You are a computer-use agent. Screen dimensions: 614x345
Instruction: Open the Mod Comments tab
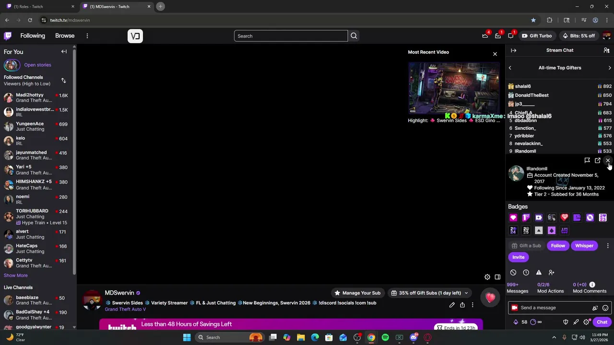pyautogui.click(x=590, y=287)
